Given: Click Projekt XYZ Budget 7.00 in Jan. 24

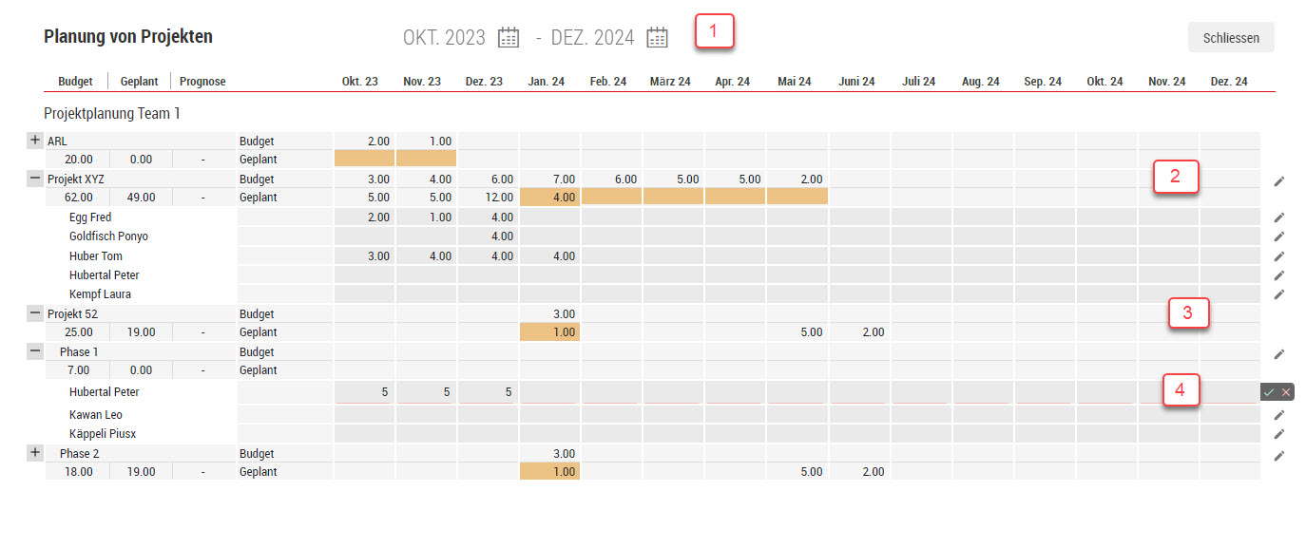Looking at the screenshot, I should click(x=563, y=179).
